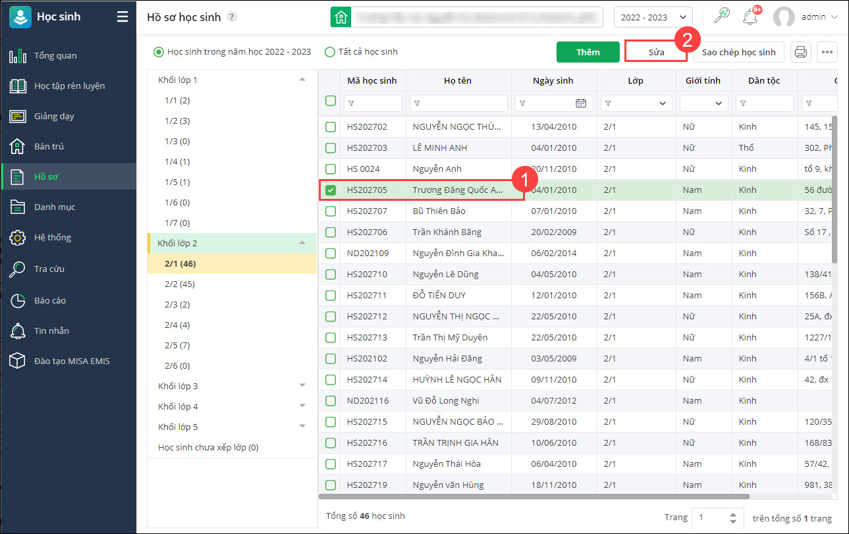The width and height of the screenshot is (849, 534).
Task: Open the Giới tính filter dropdown
Action: tap(704, 103)
